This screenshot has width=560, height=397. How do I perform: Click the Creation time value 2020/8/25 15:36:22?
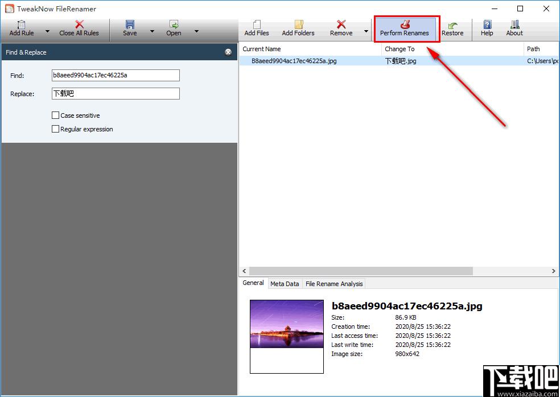423,326
